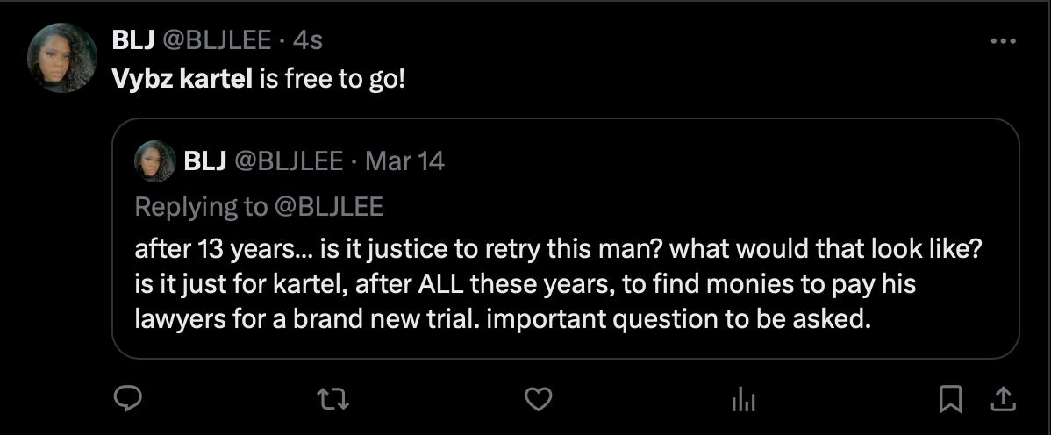Open the quoted post's Mar 14 date
The height and width of the screenshot is (435, 1051).
point(404,160)
